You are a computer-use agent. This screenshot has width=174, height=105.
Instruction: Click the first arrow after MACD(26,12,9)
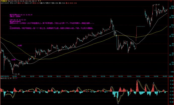13,78
